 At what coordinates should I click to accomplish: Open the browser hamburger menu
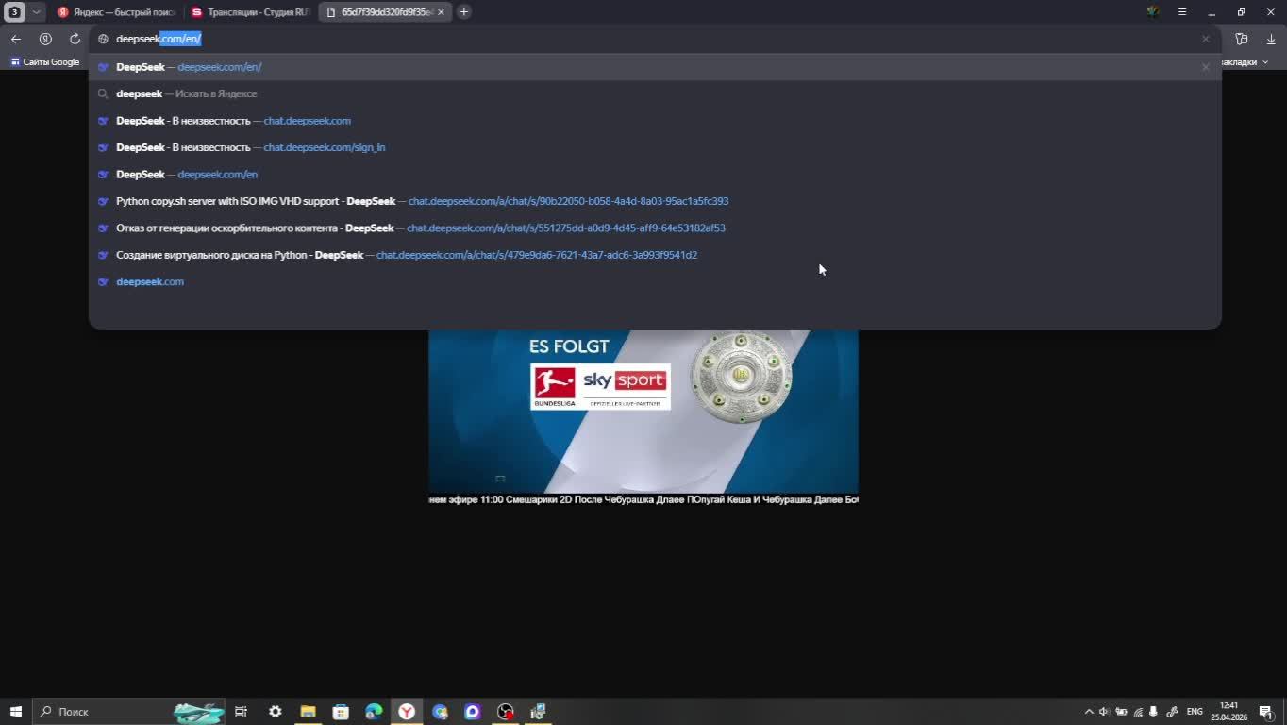click(x=1182, y=12)
